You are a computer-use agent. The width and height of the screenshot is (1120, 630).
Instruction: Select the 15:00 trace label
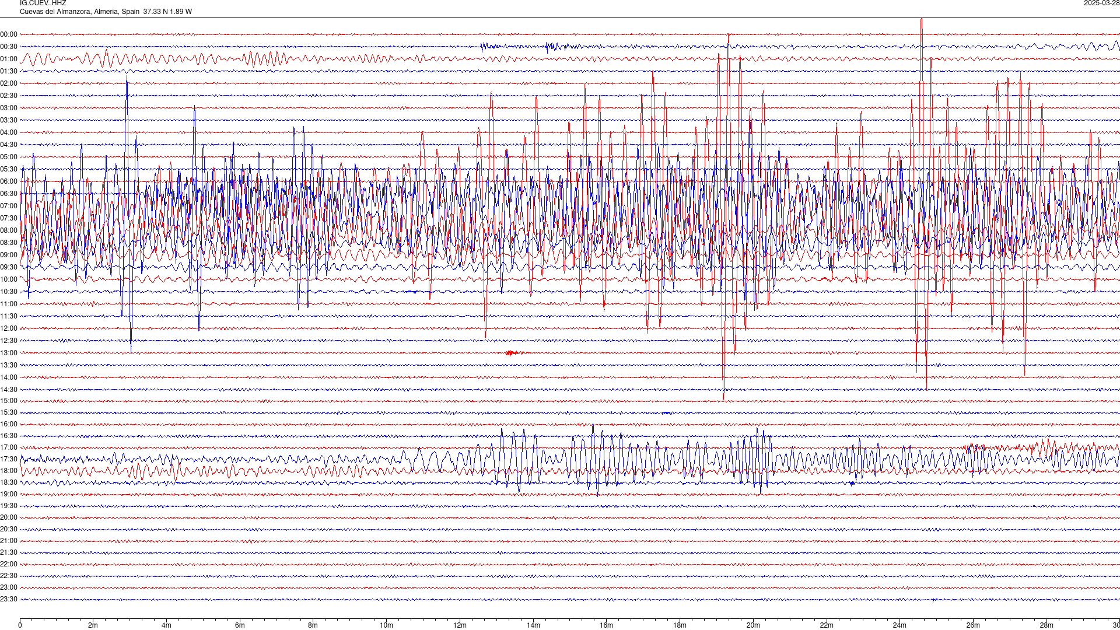(9, 401)
